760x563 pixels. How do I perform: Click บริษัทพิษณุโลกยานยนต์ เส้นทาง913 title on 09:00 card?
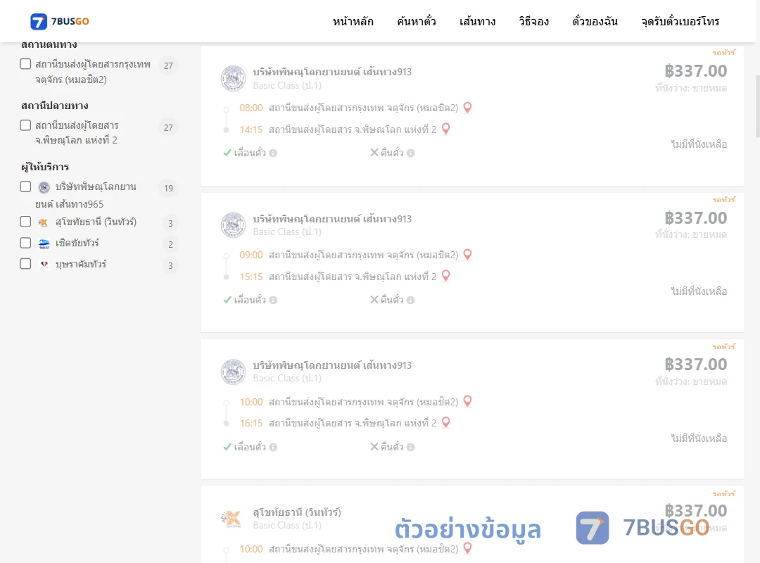332,219
